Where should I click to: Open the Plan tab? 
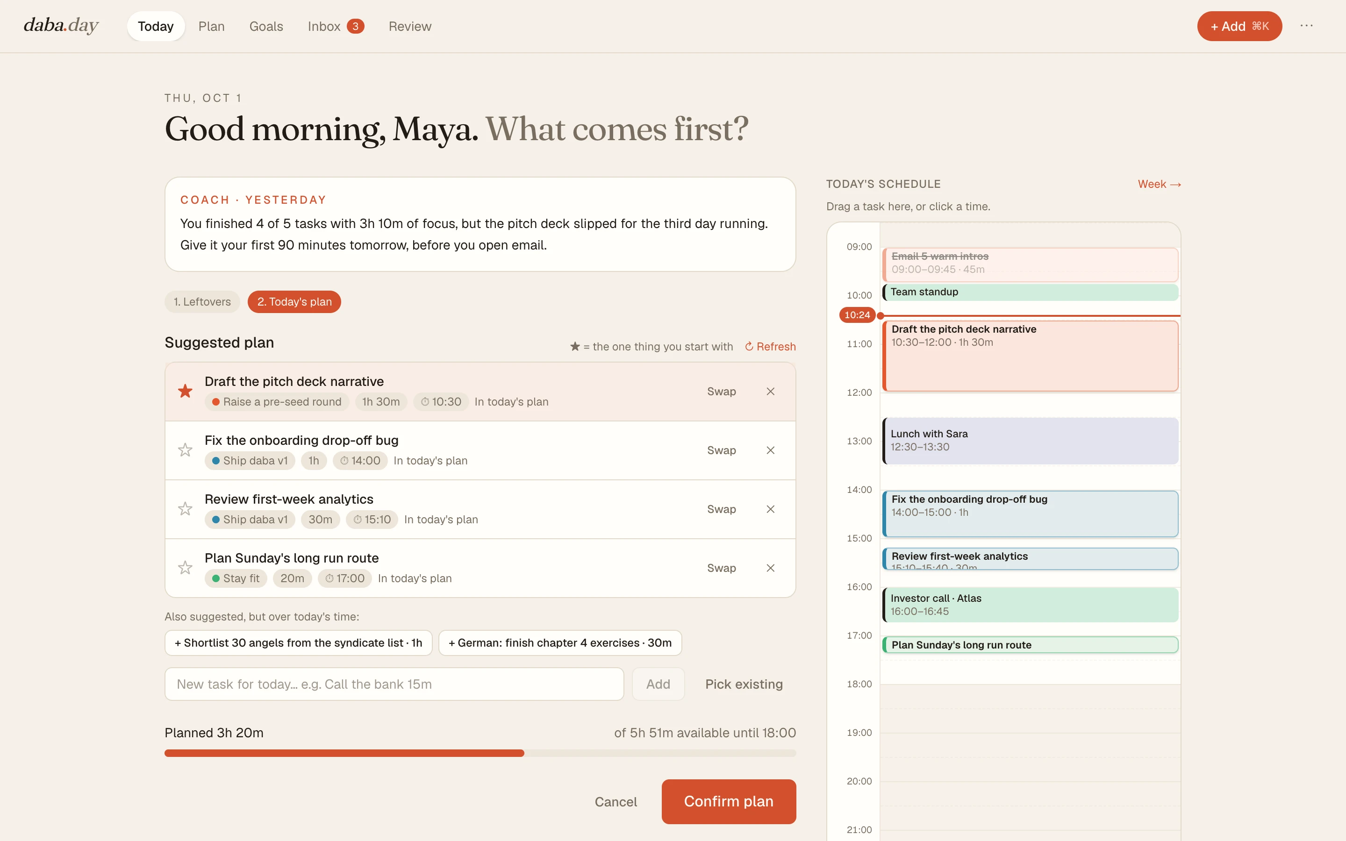coord(211,26)
